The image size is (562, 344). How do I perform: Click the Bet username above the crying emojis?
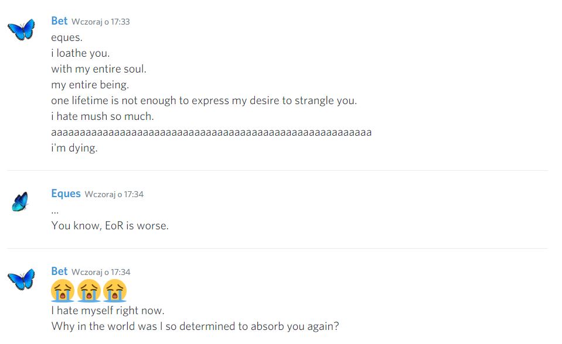point(59,271)
